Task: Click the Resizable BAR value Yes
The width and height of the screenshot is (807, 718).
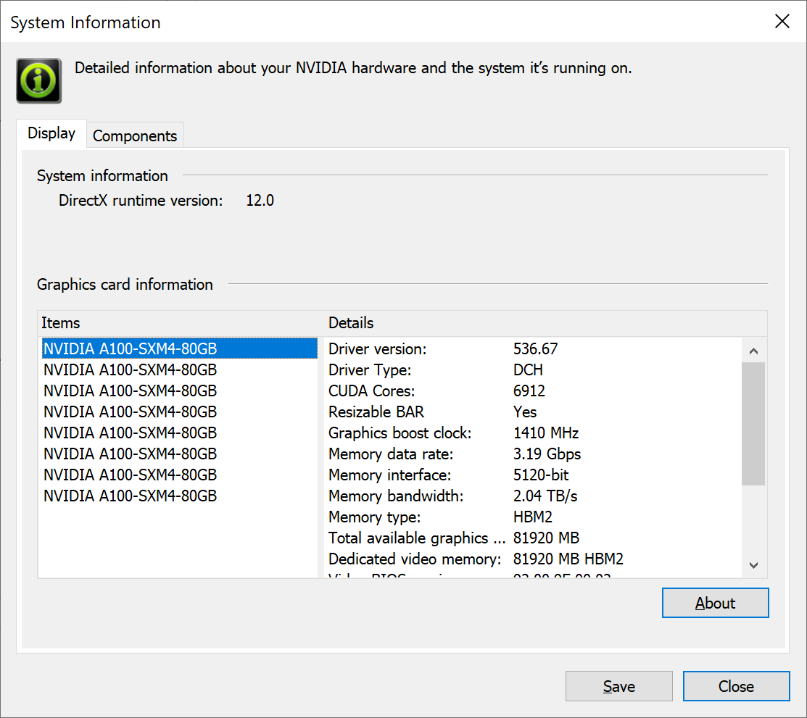Action: point(525,412)
